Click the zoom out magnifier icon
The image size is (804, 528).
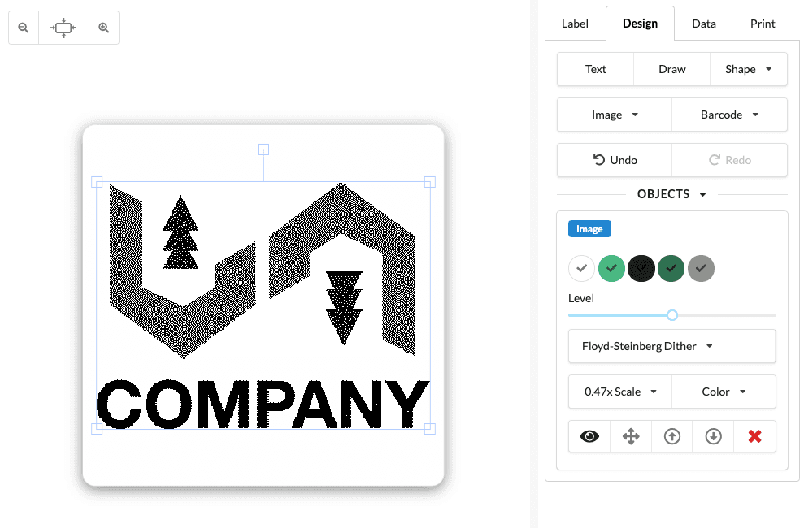point(24,28)
